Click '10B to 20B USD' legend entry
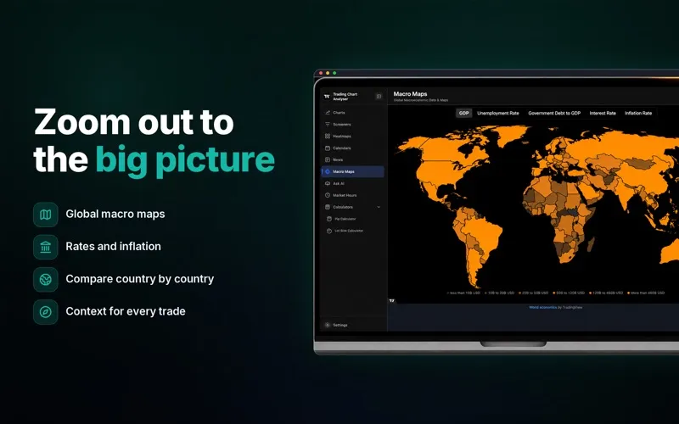Image resolution: width=679 pixels, height=424 pixels. 500,293
